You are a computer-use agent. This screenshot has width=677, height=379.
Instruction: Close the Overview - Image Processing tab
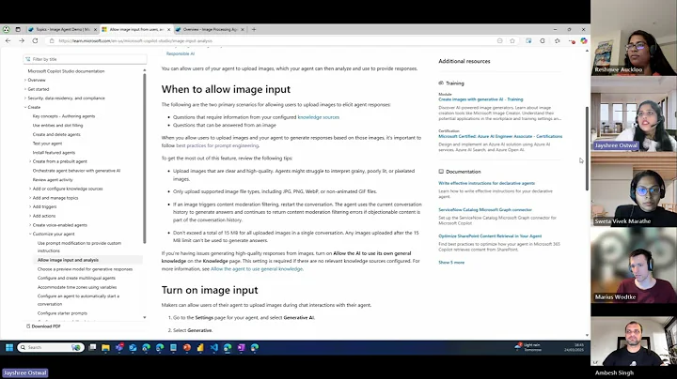tap(243, 29)
